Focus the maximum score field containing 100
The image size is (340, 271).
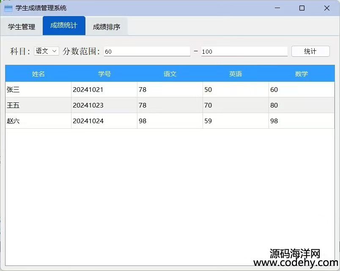pyautogui.click(x=244, y=51)
